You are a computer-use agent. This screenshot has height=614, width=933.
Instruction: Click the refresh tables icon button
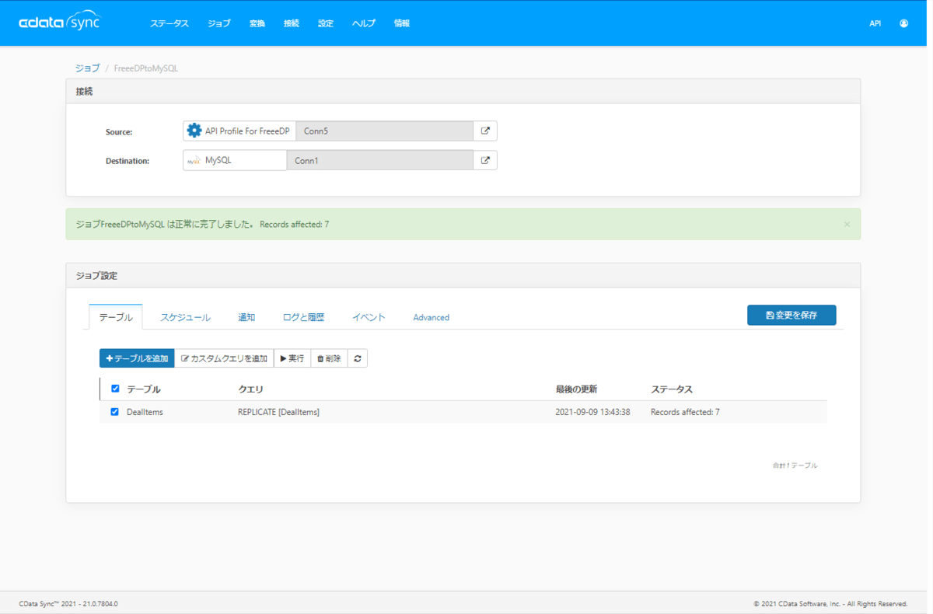(358, 358)
